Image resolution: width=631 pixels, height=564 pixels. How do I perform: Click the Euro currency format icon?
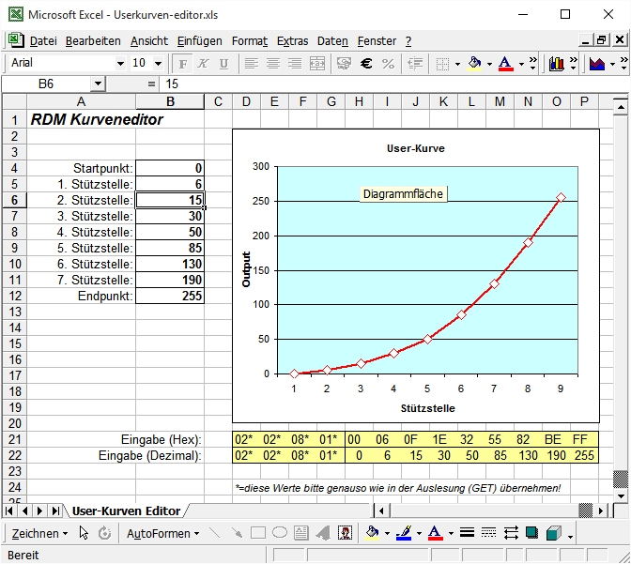366,64
